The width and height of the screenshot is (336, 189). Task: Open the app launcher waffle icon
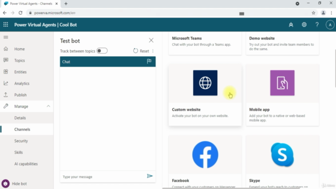6,25
